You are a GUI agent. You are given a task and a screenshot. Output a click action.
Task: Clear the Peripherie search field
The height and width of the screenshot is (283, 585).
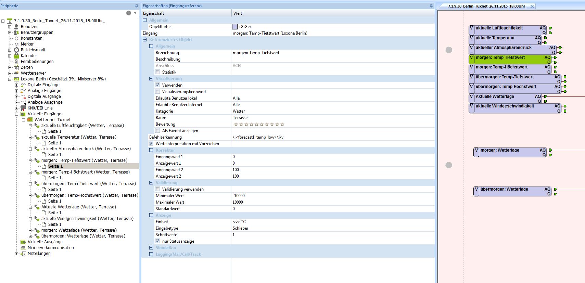click(129, 13)
